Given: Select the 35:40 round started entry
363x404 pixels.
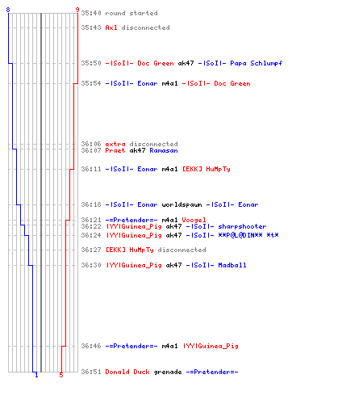Looking at the screenshot, I should pos(119,13).
